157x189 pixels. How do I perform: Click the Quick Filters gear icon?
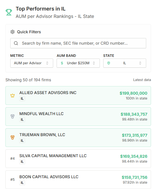tap(13, 32)
